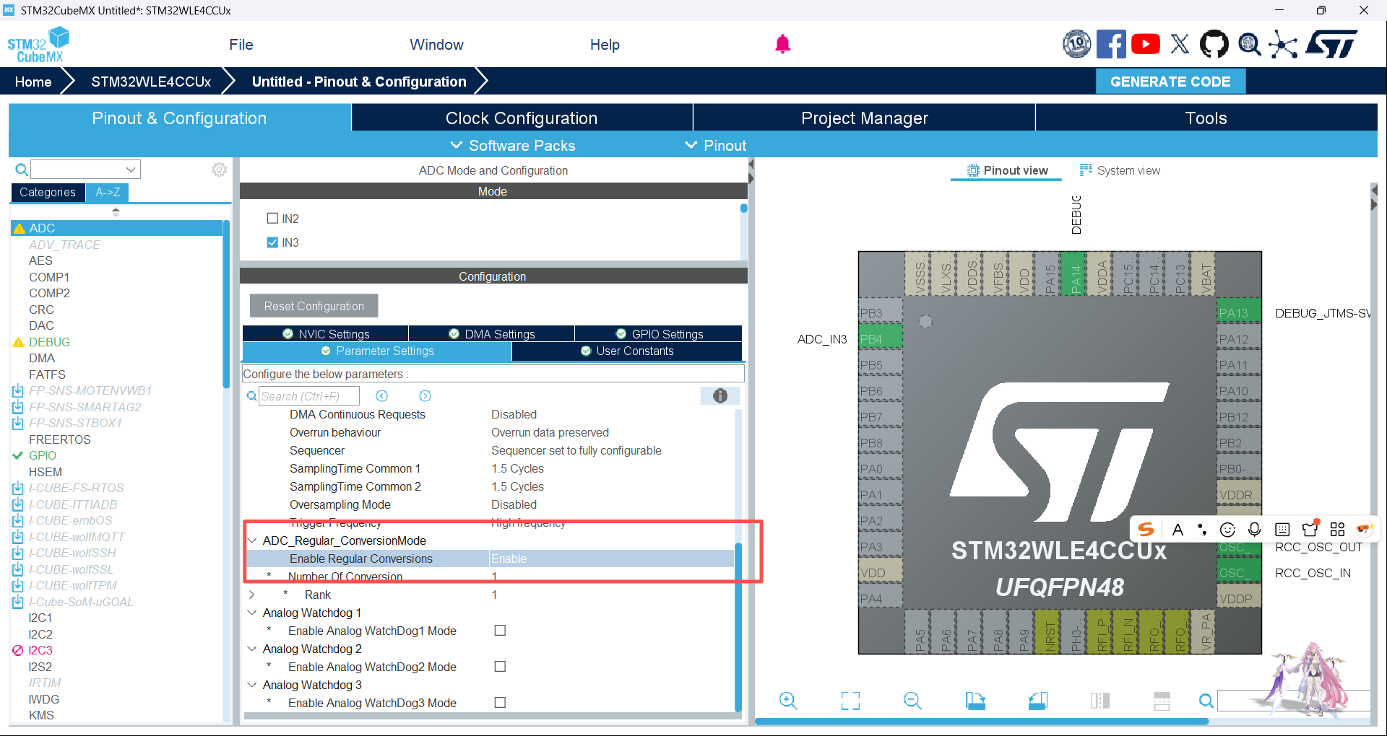Expand the Pinout dropdown menu
This screenshot has height=736, width=1387.
pyautogui.click(x=715, y=145)
